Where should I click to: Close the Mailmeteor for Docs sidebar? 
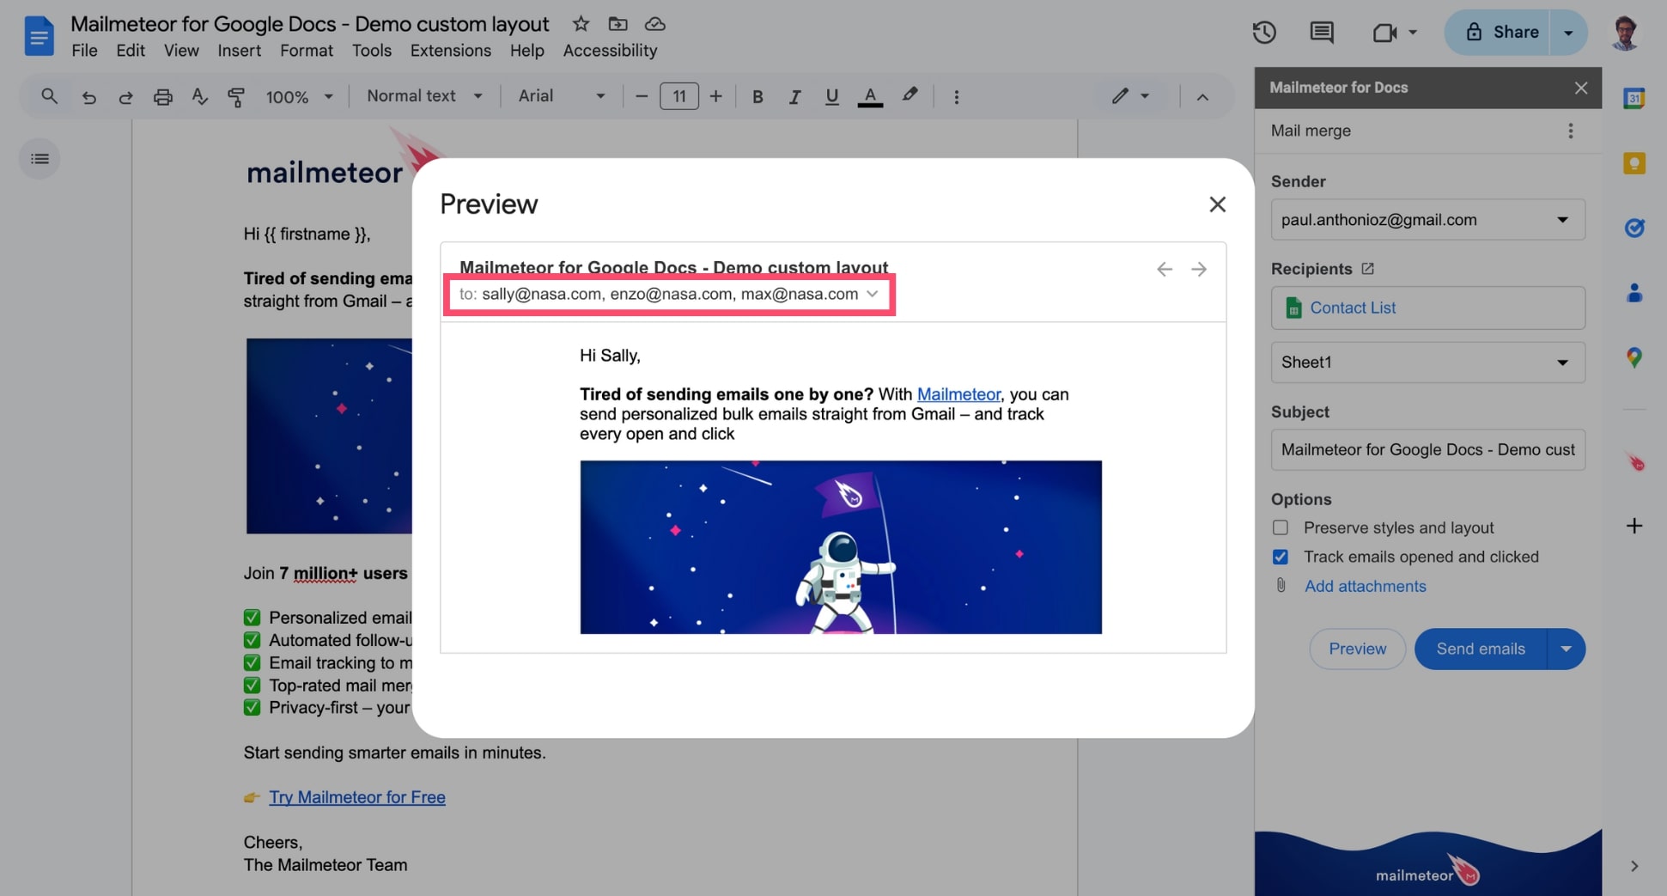(1580, 88)
